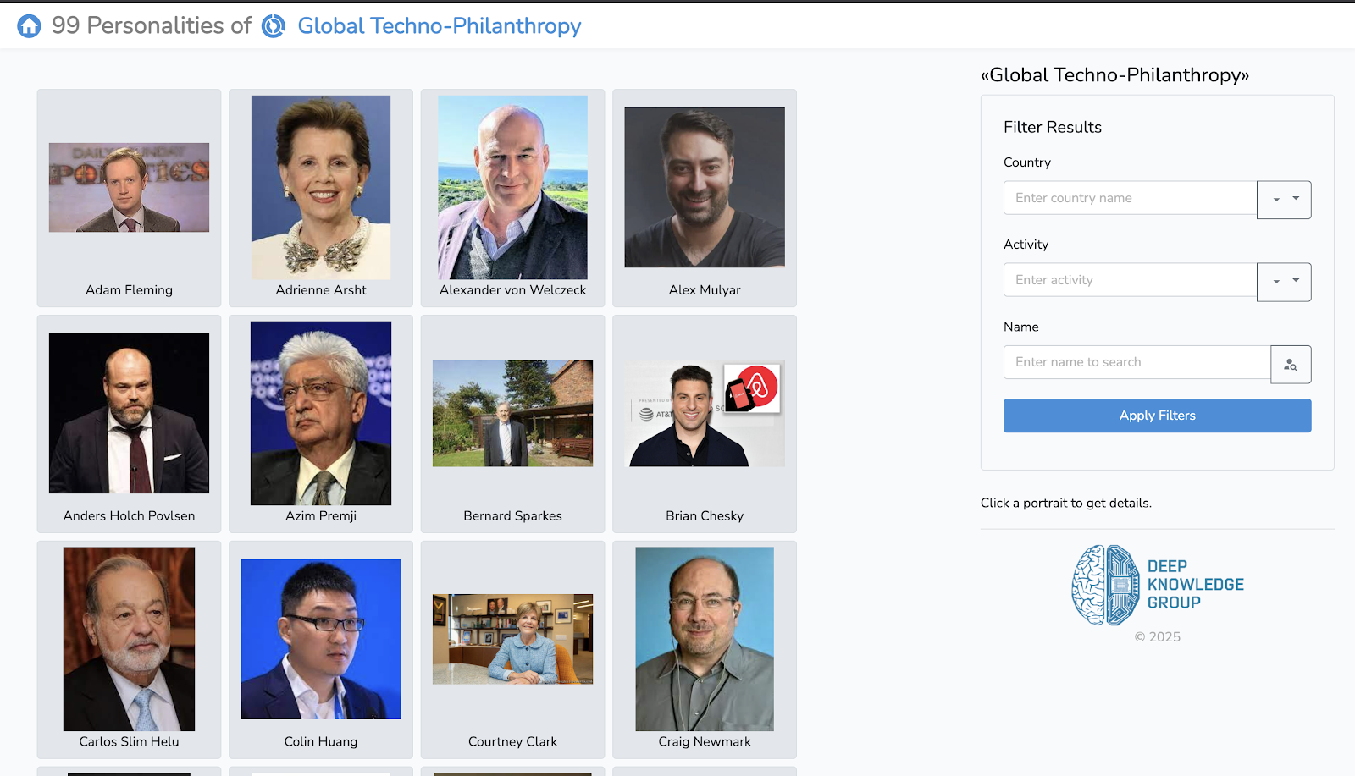Expand the Activity dropdown arrow
This screenshot has height=776, width=1355.
point(1284,282)
